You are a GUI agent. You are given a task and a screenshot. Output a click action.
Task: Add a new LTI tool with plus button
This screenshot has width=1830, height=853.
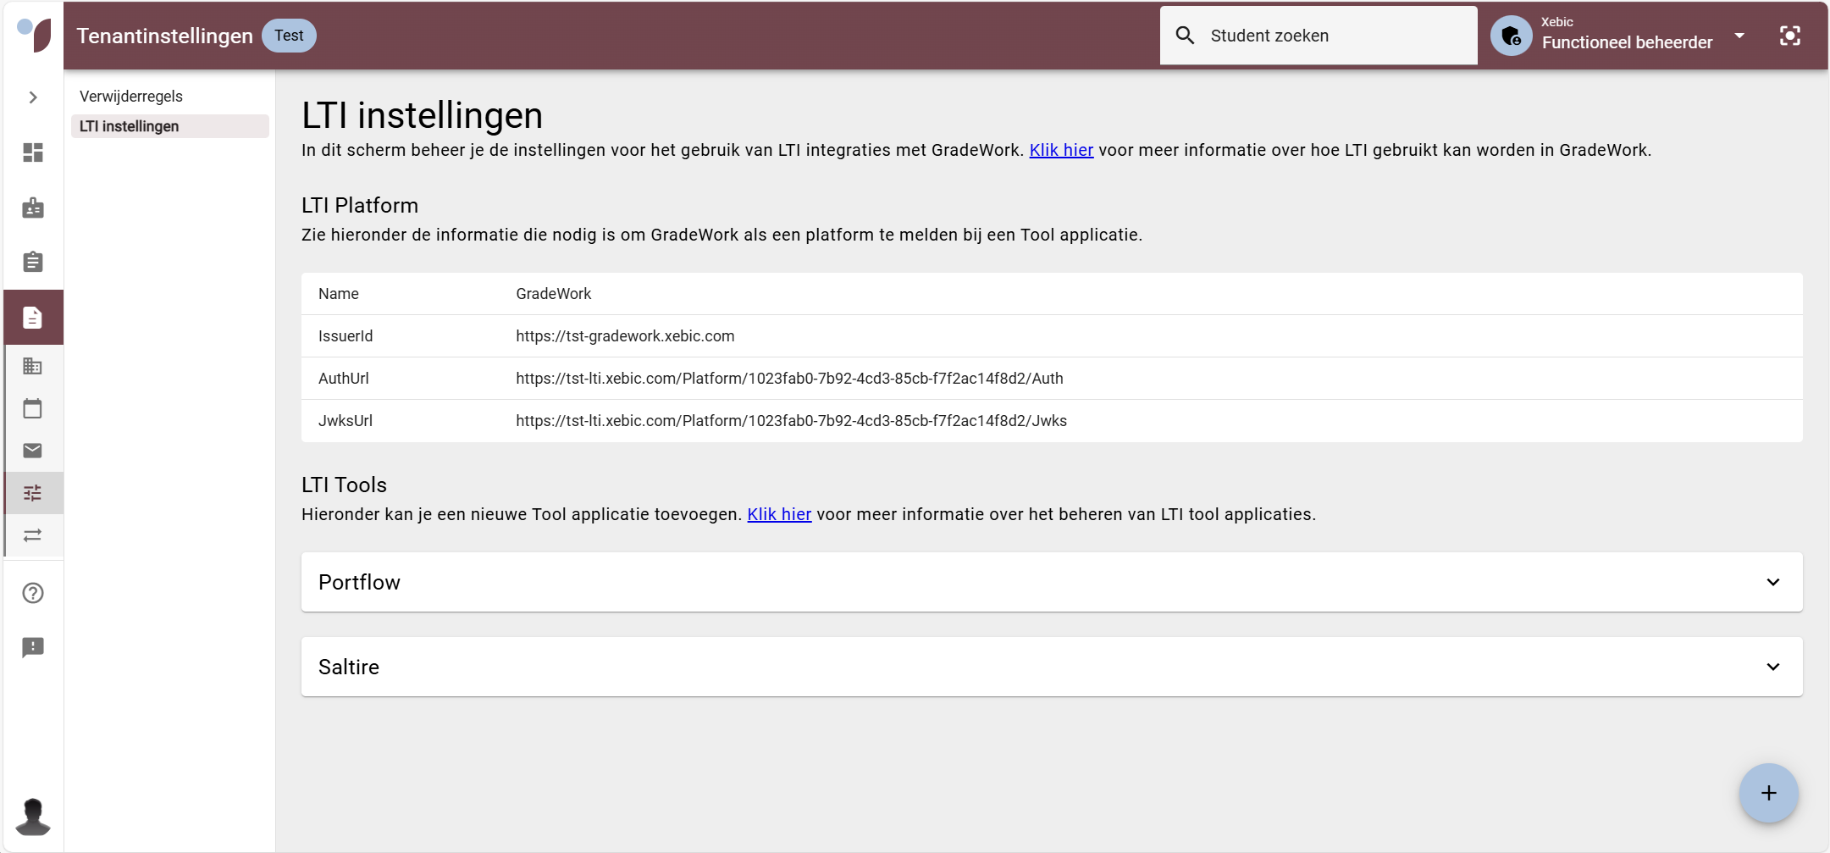tap(1769, 793)
